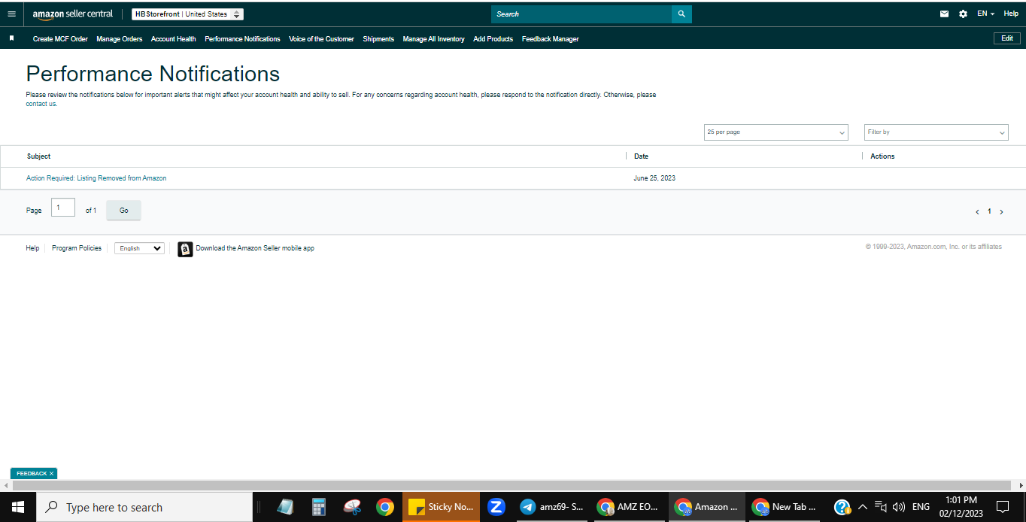
Task: Click Download the Amazon Seller mobile app
Action: pos(255,248)
